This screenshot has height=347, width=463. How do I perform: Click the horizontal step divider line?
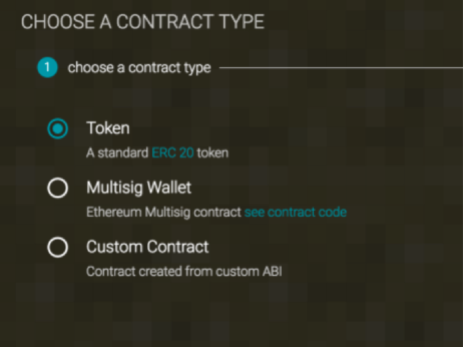339,68
